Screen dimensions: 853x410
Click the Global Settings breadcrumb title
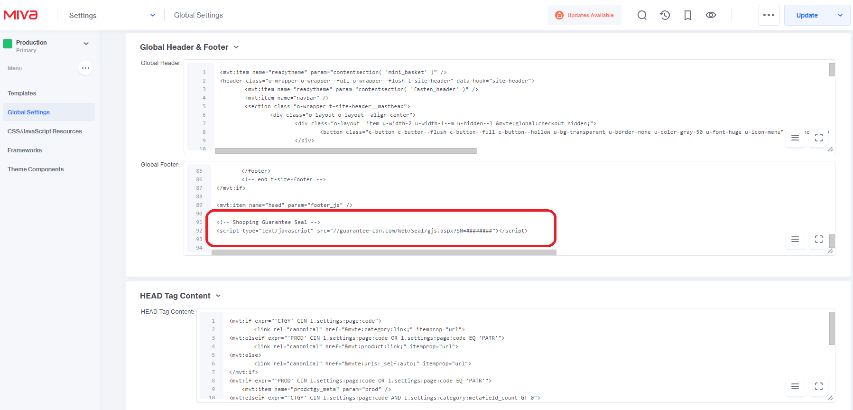(198, 15)
